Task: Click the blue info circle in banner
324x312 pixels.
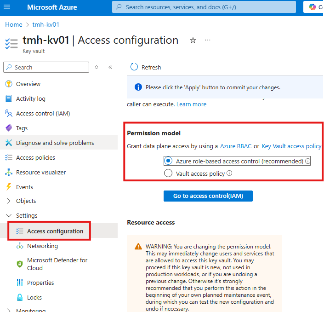Action: click(138, 87)
